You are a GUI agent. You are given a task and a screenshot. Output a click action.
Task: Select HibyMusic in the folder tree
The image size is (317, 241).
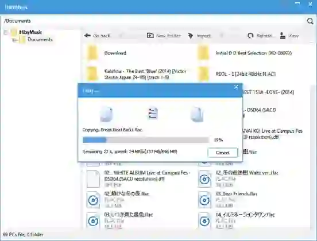(x=30, y=32)
